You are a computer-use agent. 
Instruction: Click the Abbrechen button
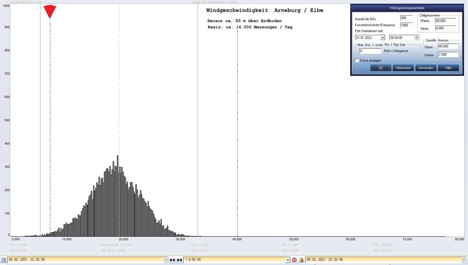(x=403, y=68)
